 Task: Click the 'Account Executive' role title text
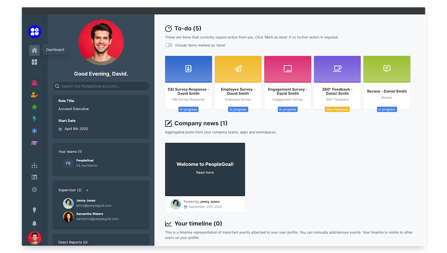(x=73, y=109)
